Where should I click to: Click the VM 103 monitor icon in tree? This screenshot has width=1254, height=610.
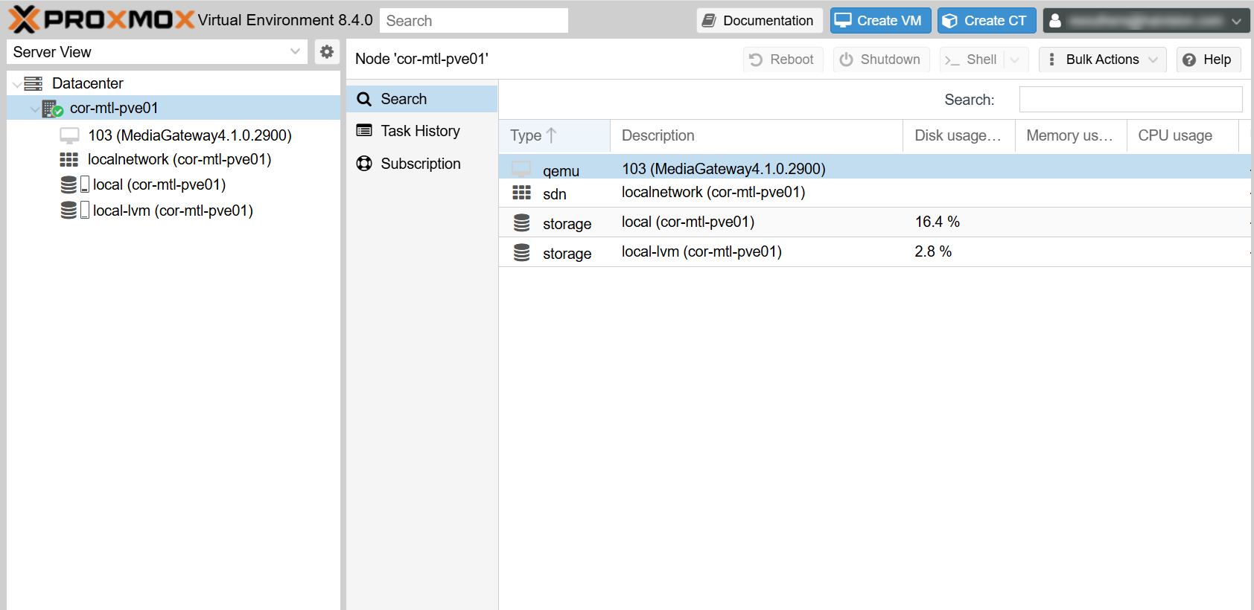[x=69, y=135]
